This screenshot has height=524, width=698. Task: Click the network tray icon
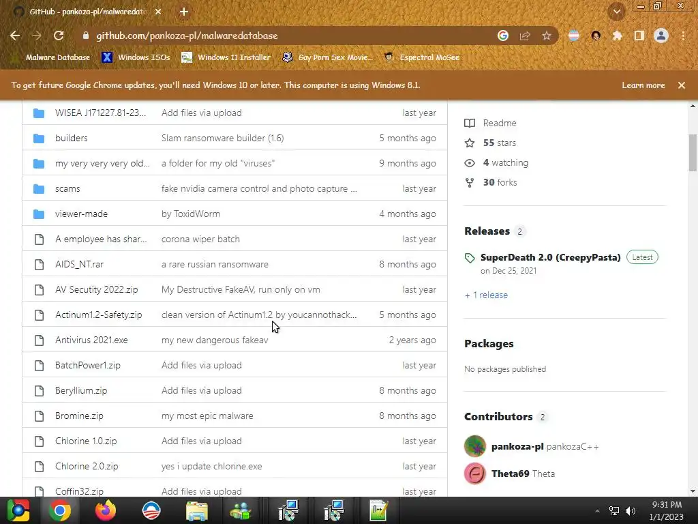614,511
